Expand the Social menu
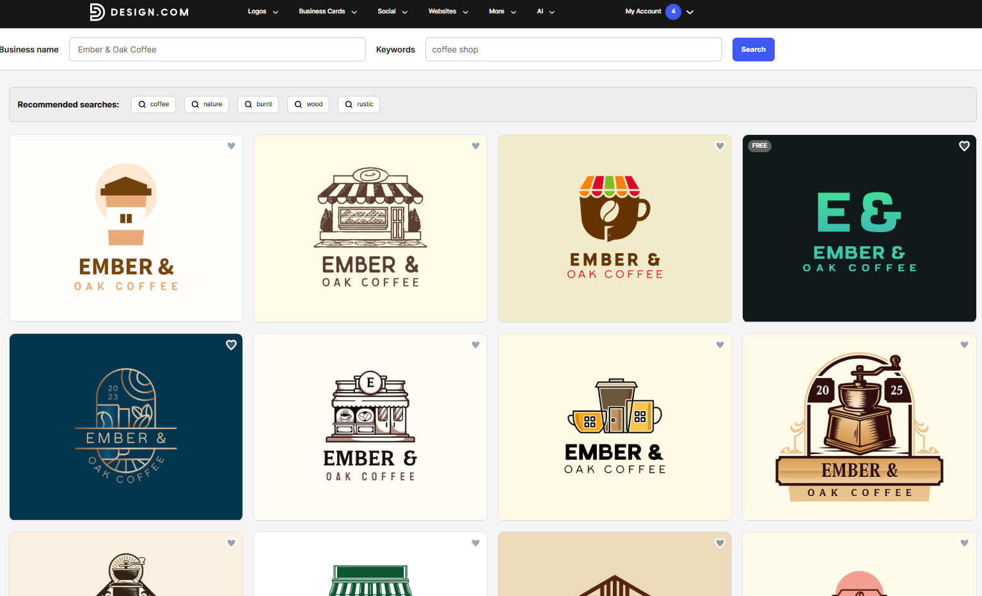 click(x=393, y=12)
